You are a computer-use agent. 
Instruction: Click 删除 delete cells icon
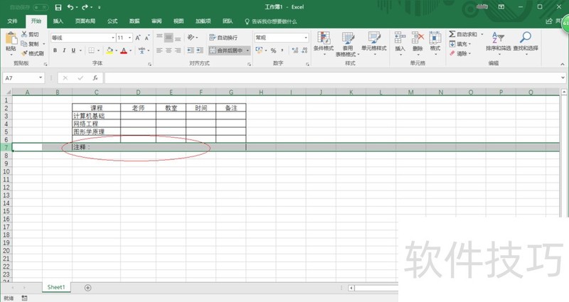[x=418, y=42]
